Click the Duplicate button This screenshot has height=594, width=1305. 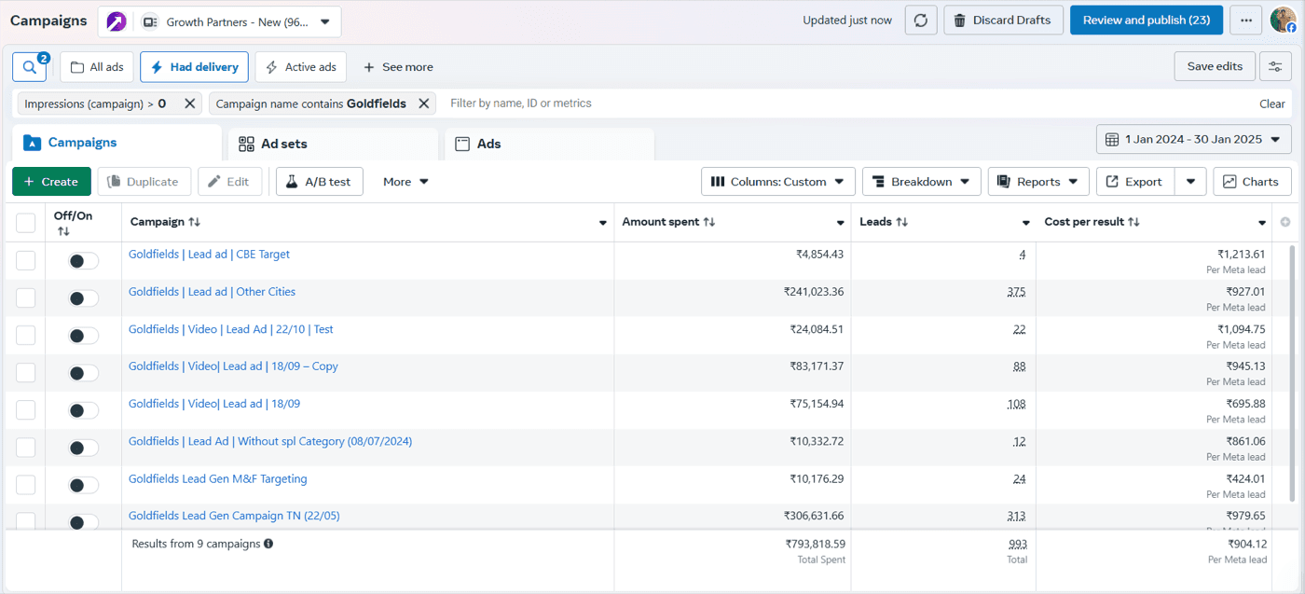(x=144, y=182)
